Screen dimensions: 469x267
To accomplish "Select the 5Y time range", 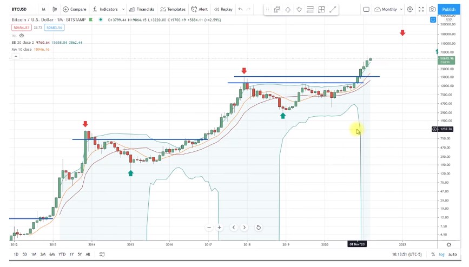I will [x=79, y=255].
